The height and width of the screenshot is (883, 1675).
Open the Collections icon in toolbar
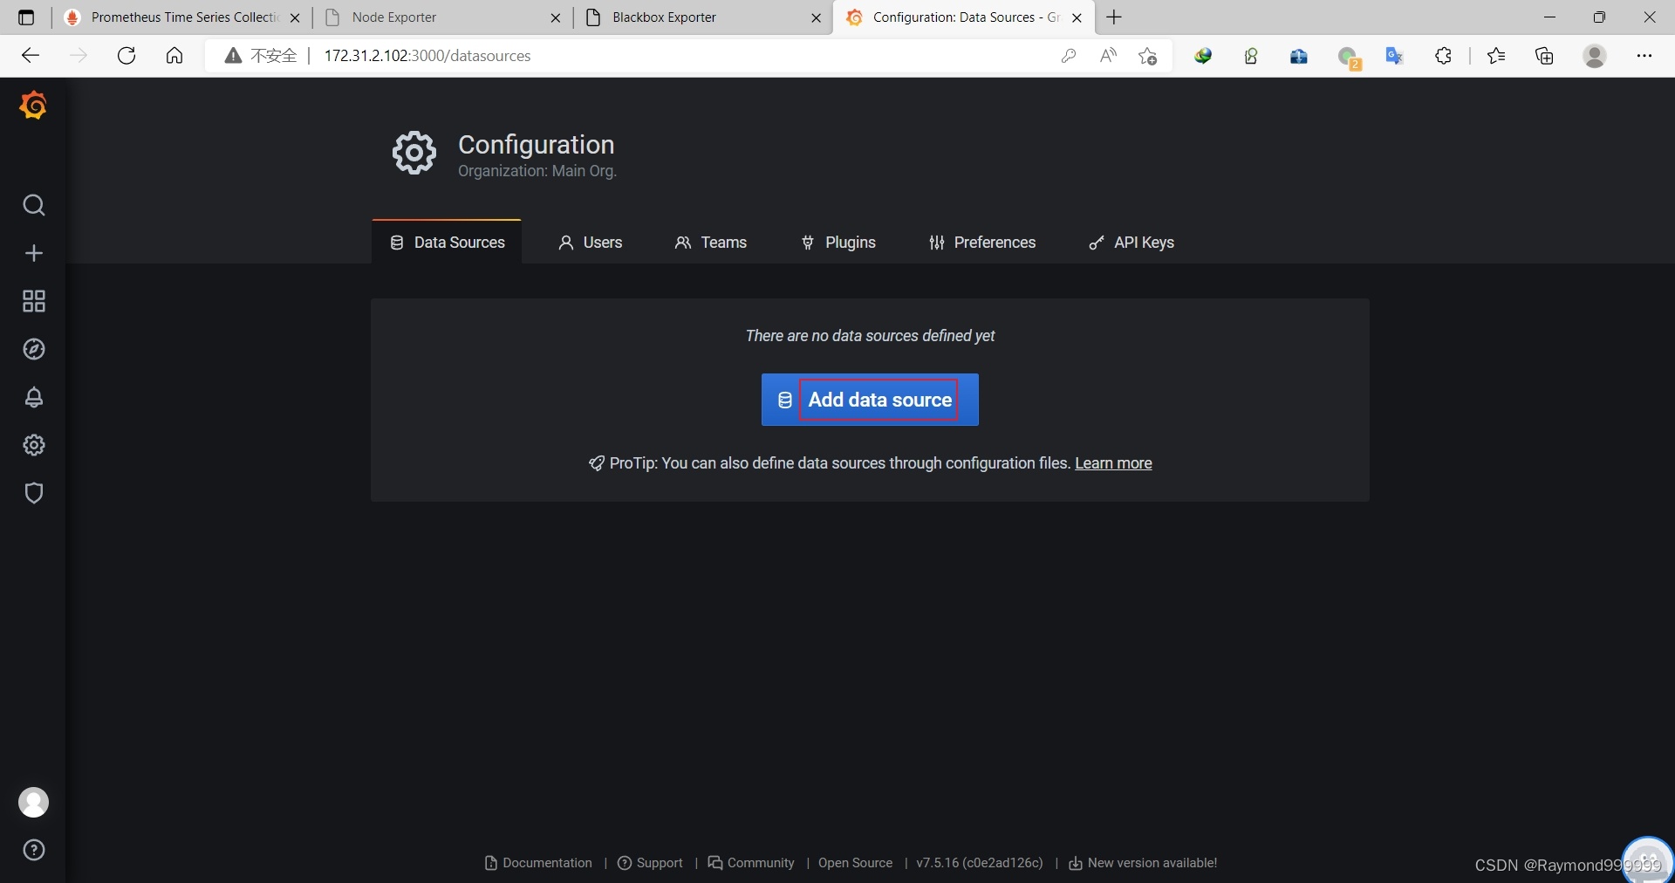[1545, 56]
